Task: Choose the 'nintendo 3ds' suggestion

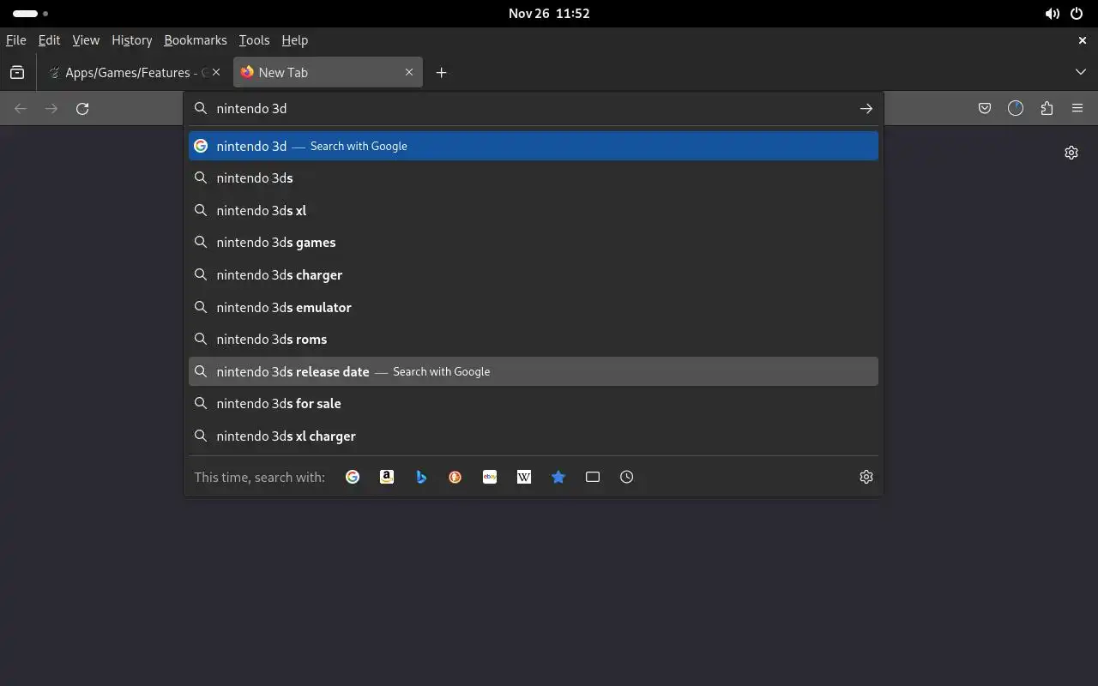Action: (x=534, y=178)
